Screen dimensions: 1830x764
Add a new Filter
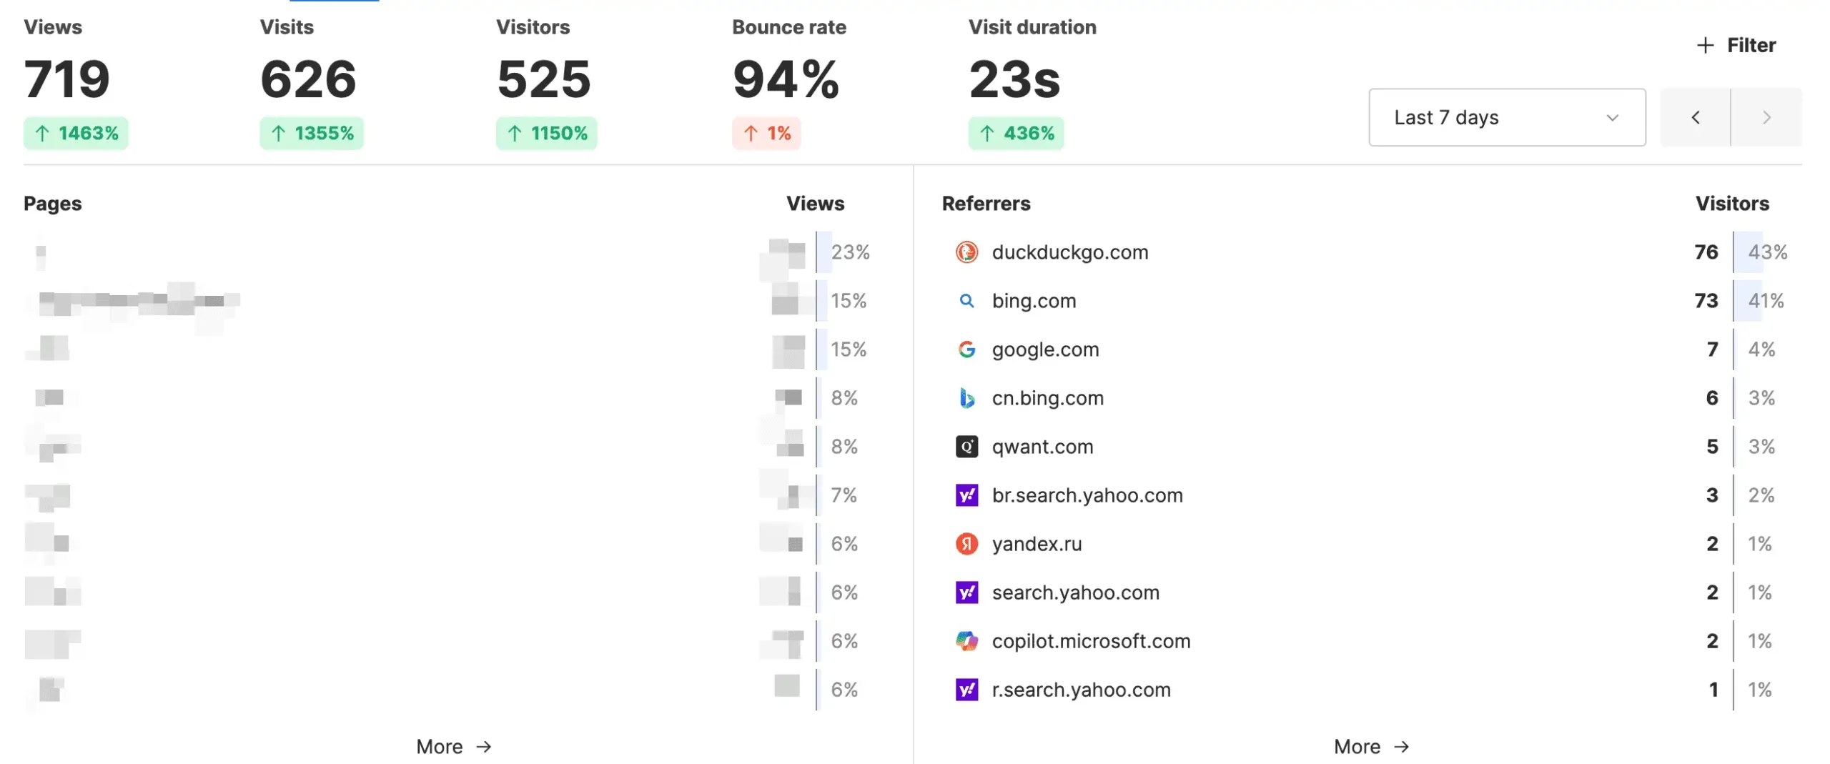(x=1736, y=46)
